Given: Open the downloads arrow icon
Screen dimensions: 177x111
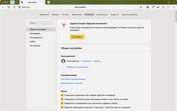Looking at the screenshot, I should point(174,7).
